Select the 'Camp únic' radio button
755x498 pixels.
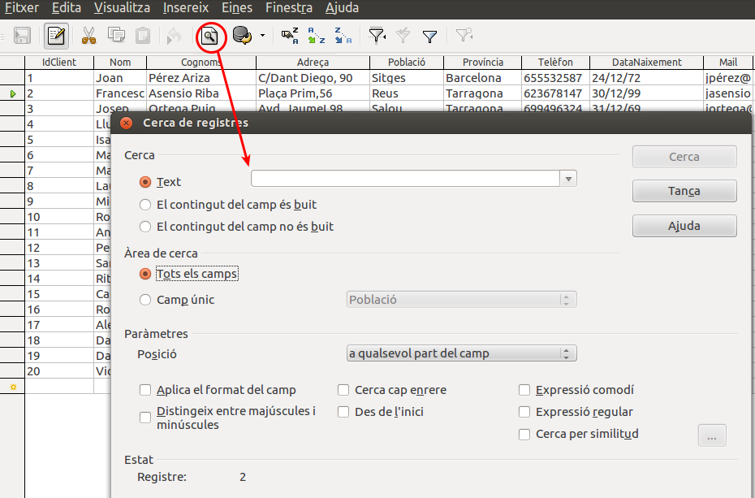pyautogui.click(x=145, y=300)
